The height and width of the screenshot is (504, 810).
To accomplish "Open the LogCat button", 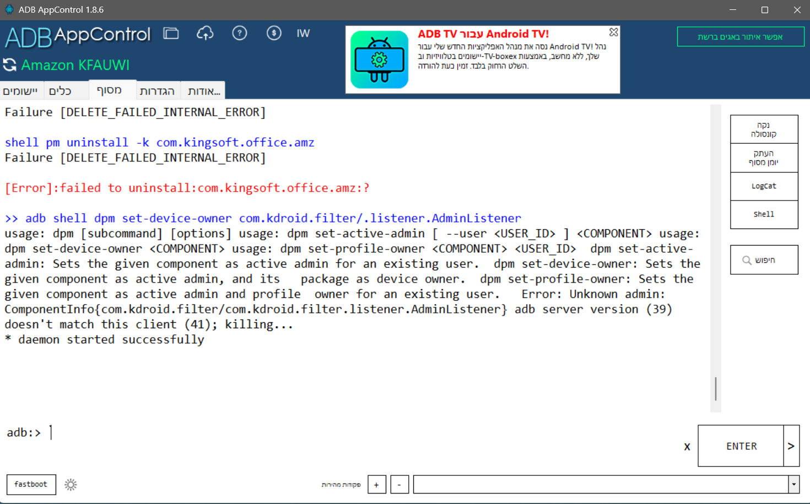I will pyautogui.click(x=764, y=186).
